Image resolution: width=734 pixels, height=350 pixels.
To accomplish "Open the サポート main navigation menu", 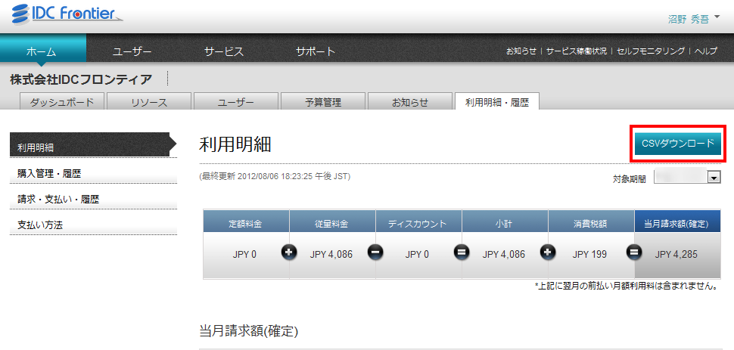I will point(315,51).
